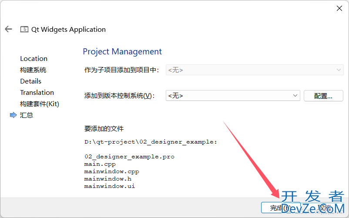Select the Details step
The height and width of the screenshot is (218, 349).
[x=31, y=81]
